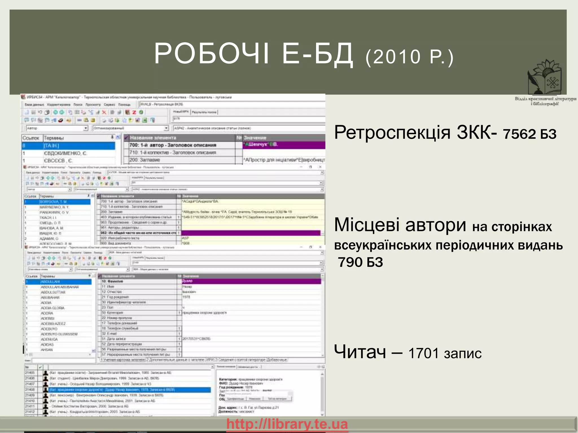Open Сервис menu in top window
The width and height of the screenshot is (578, 433).
[x=109, y=105]
